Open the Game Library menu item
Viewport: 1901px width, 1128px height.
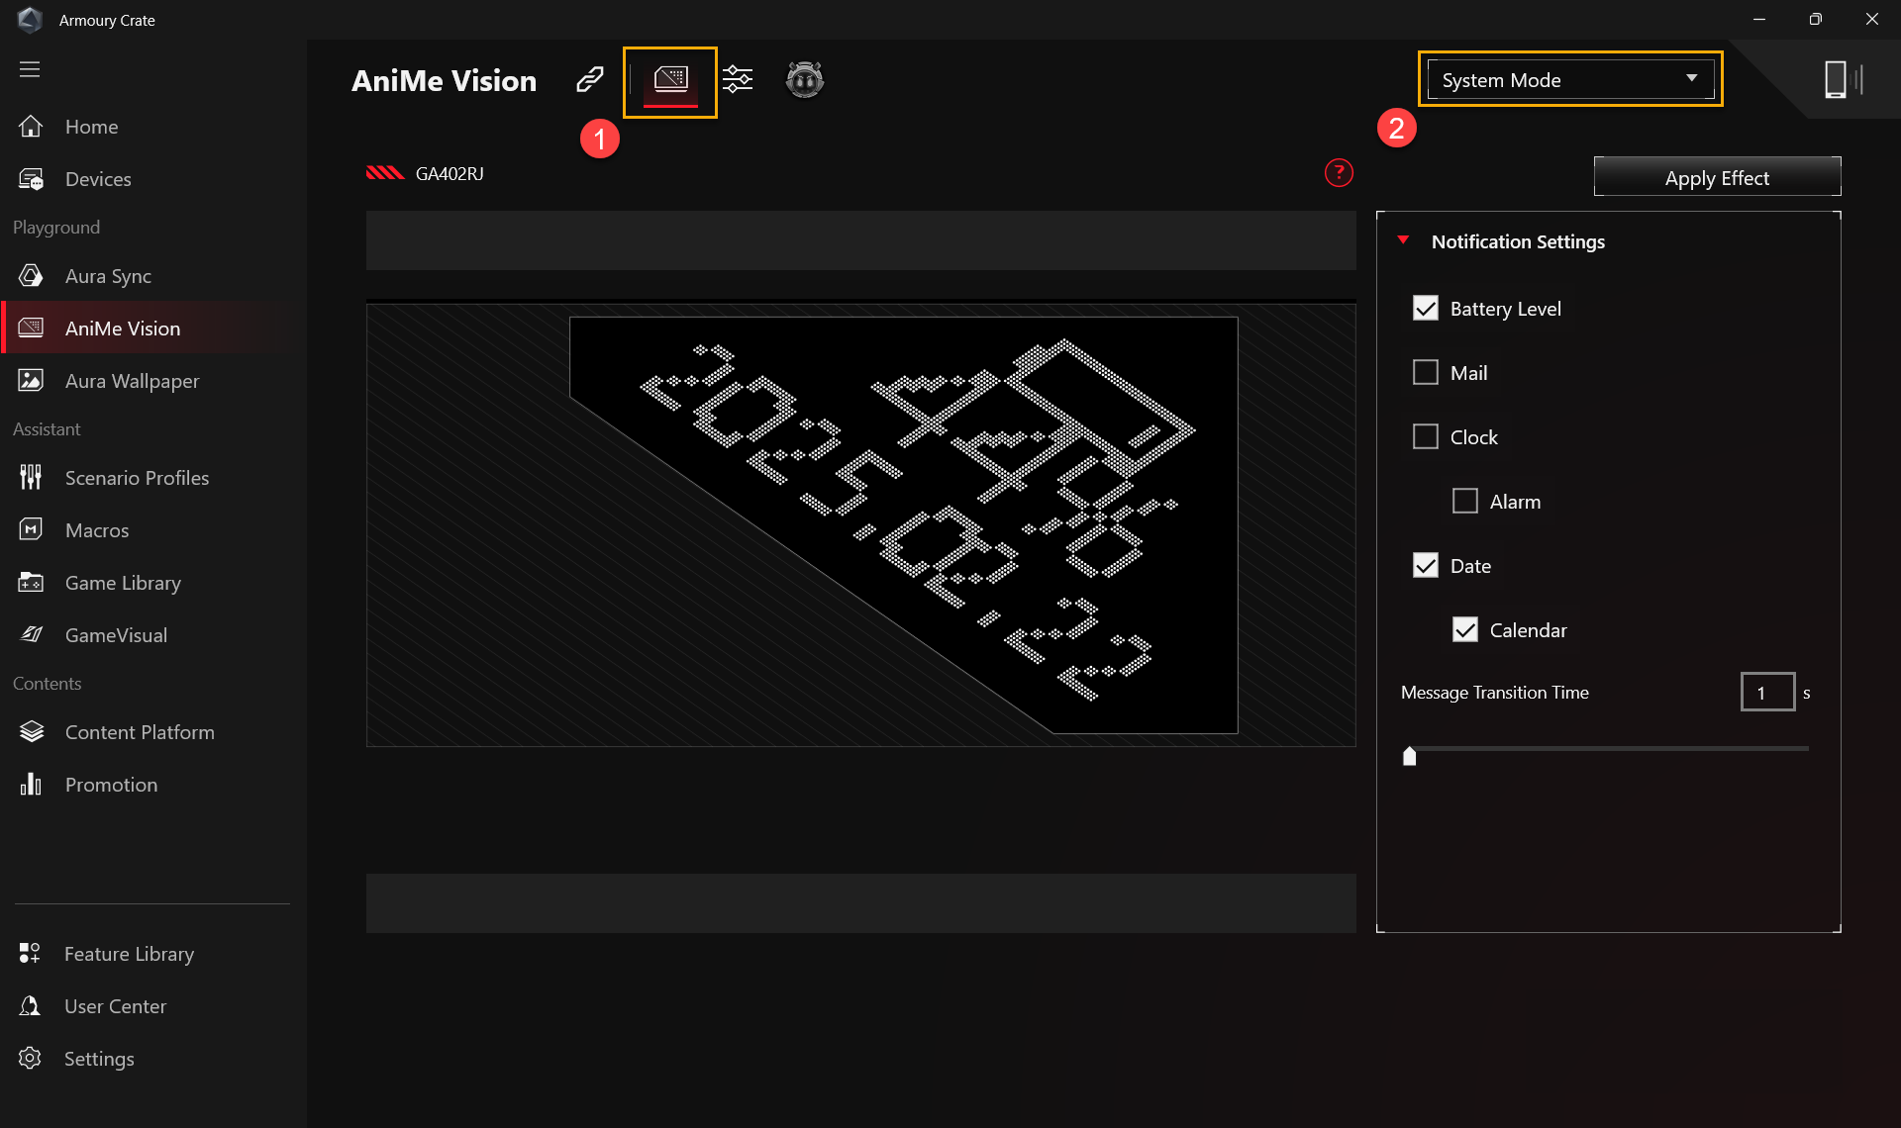123,583
